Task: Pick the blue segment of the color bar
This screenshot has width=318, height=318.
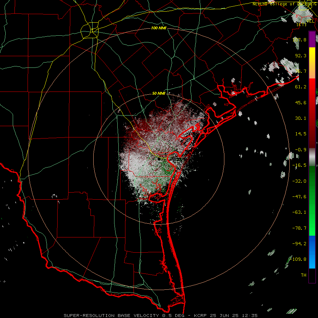Action: pos(312,252)
